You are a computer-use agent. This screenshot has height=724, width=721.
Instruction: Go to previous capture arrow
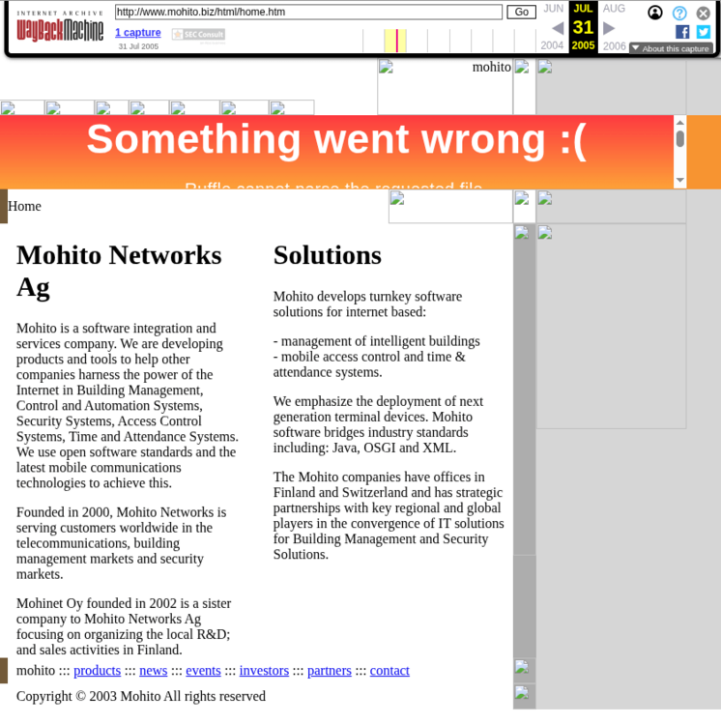[x=557, y=28]
